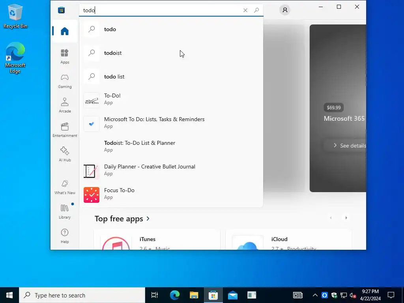Open Microsoft To Do: Lists, Tasks & Reminders

171,123
